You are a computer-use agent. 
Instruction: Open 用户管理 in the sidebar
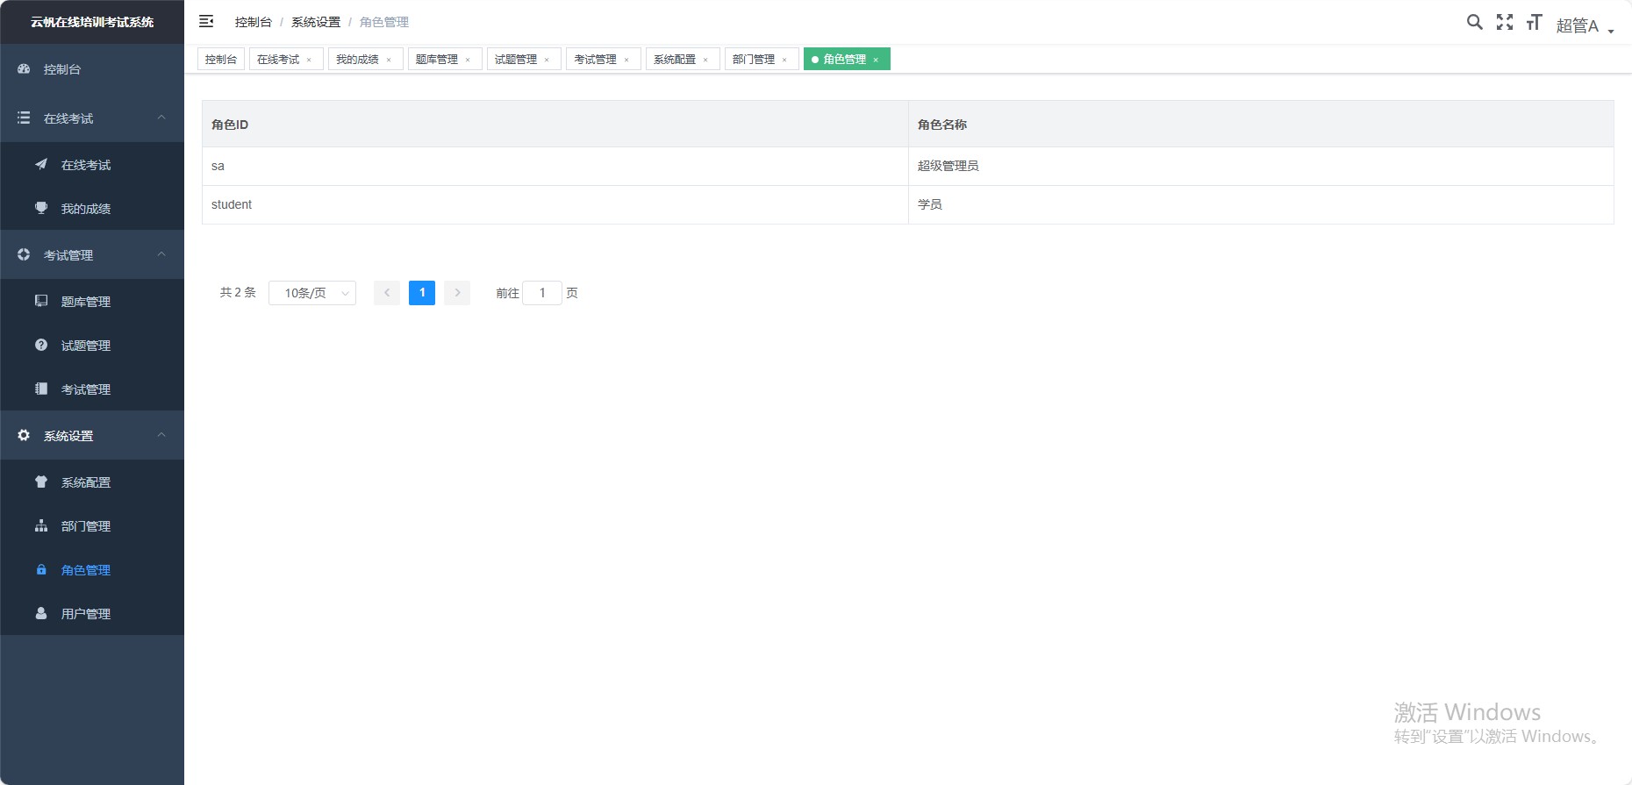(x=92, y=613)
